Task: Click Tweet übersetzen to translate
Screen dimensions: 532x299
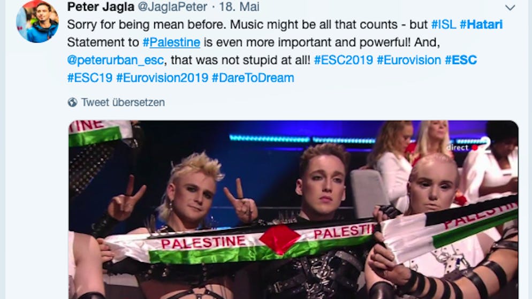Action: [x=123, y=102]
